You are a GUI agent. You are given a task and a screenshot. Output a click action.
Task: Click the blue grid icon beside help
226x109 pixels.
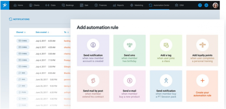tap(206, 5)
